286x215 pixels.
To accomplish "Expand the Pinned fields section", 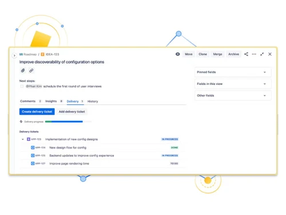I will pos(233,72).
